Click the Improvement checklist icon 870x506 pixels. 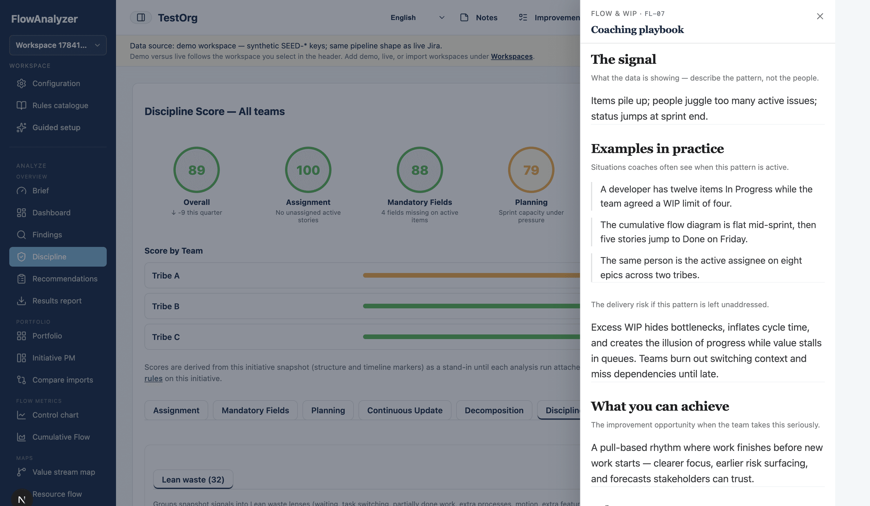[523, 17]
